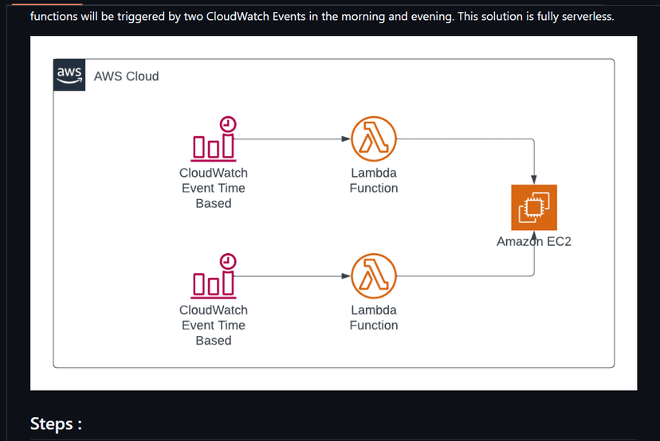Click the top CloudWatch Event clock-chart icon
The height and width of the screenshot is (441, 660).
(x=214, y=139)
